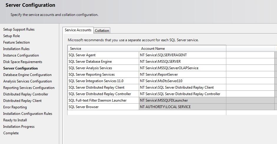Select SQL Server Integration Services 11.0 cell
The height and width of the screenshot is (144, 277).
tap(103, 81)
